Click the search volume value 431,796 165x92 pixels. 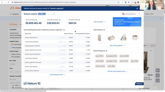tap(42, 14)
